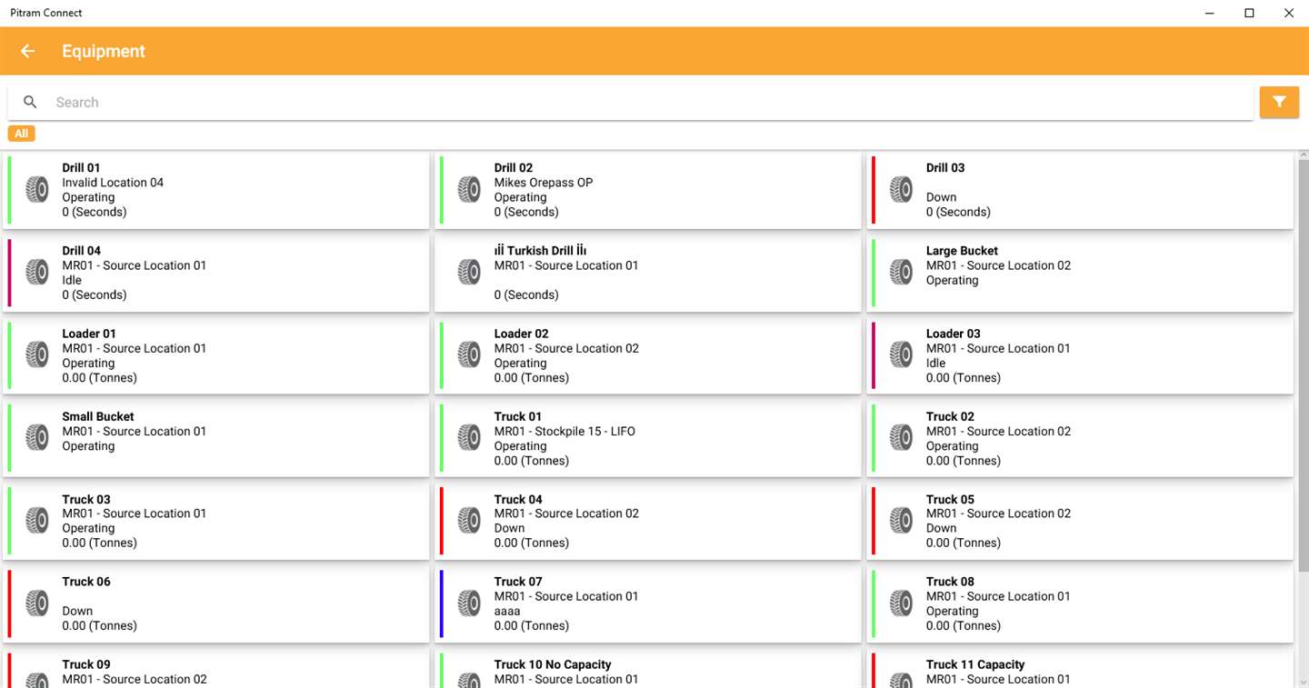The image size is (1309, 688).
Task: Select the Drill 04 name label
Action: click(81, 251)
